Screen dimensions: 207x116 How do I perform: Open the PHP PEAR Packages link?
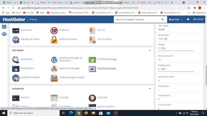(x=107, y=59)
